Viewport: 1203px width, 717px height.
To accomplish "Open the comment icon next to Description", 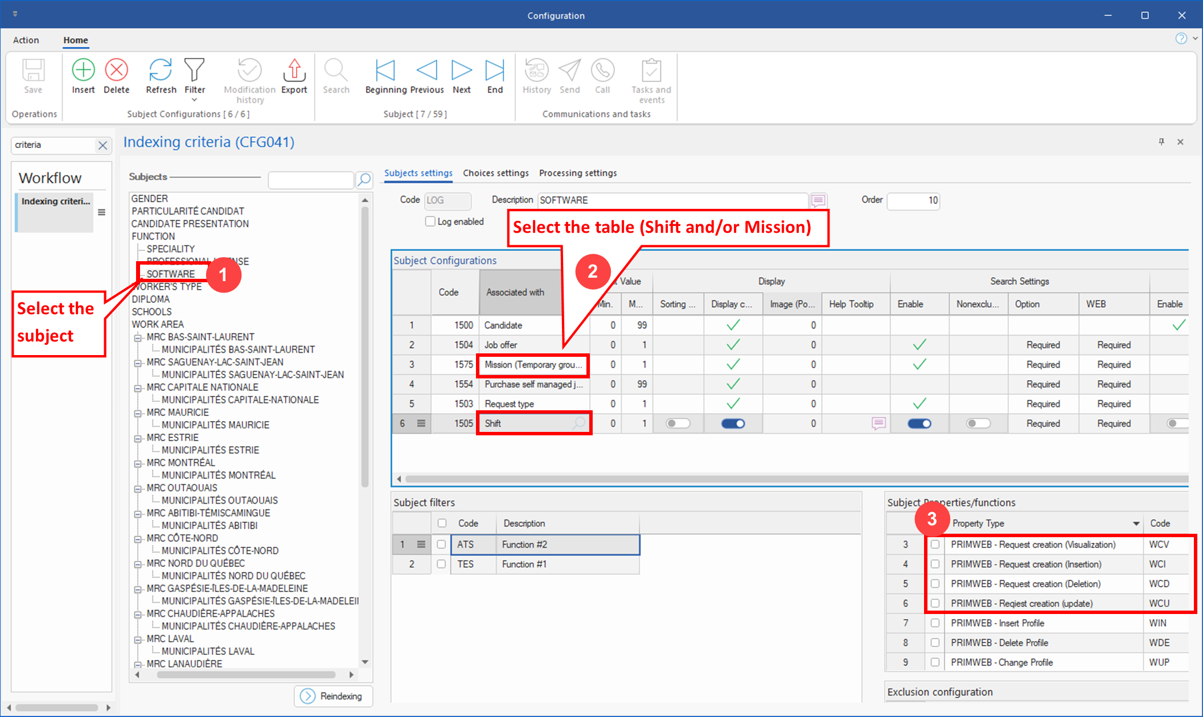I will point(818,200).
